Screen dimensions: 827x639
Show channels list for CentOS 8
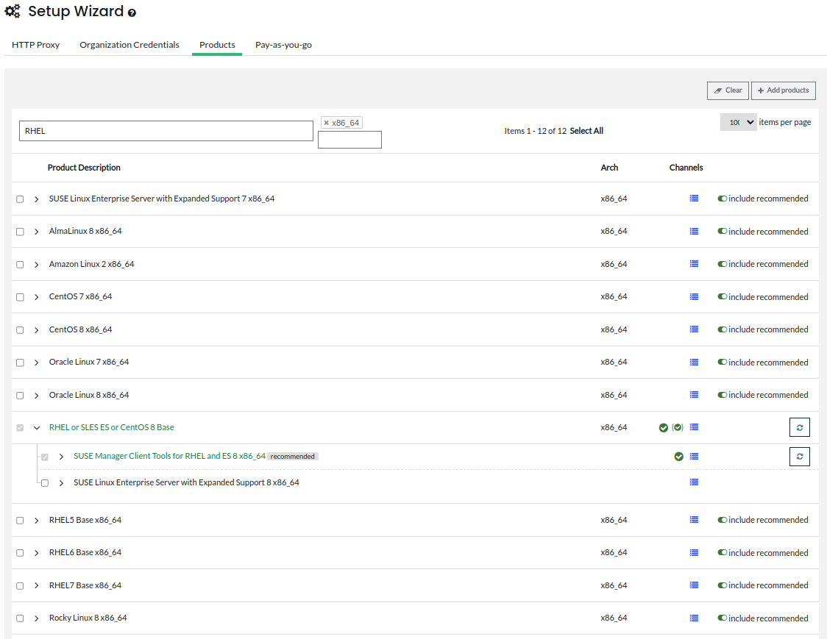694,329
